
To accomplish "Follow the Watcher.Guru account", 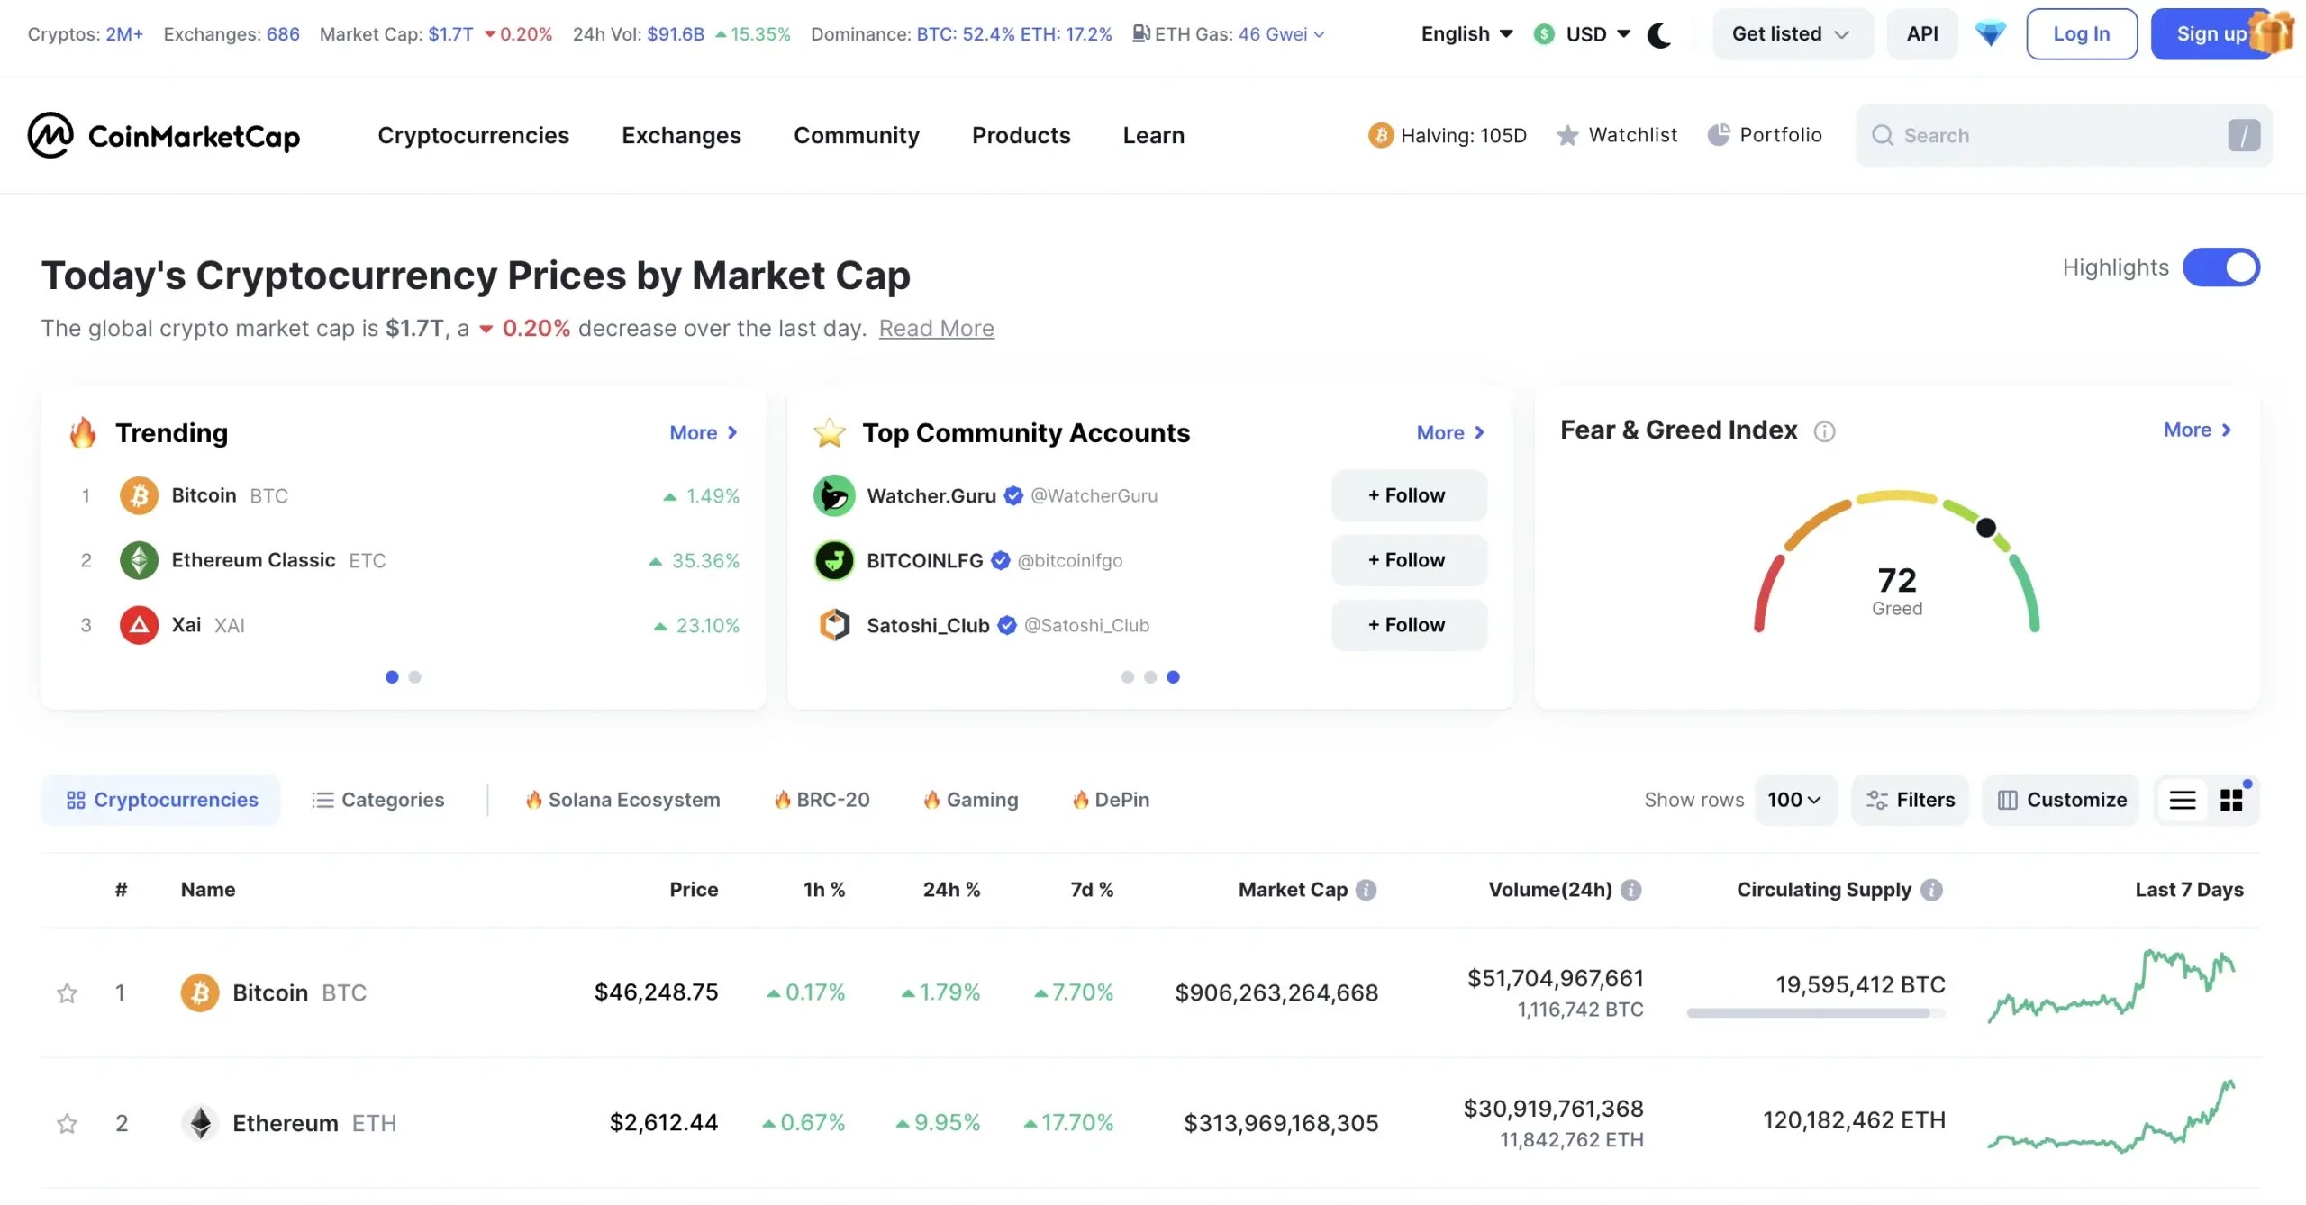I will pos(1408,494).
